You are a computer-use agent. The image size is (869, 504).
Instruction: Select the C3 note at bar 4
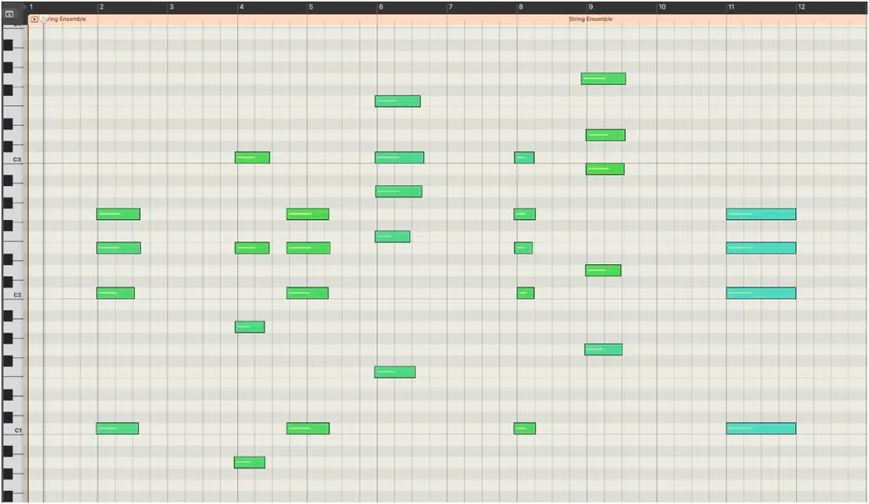[x=252, y=157]
